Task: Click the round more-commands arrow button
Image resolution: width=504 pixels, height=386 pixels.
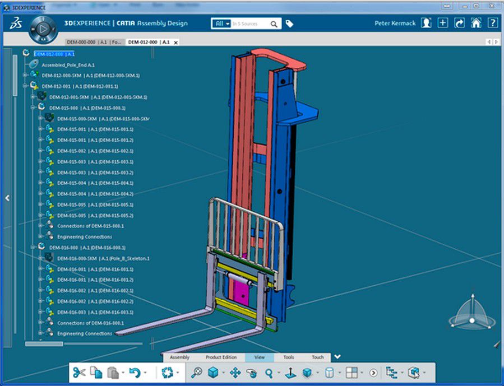Action: (373, 373)
